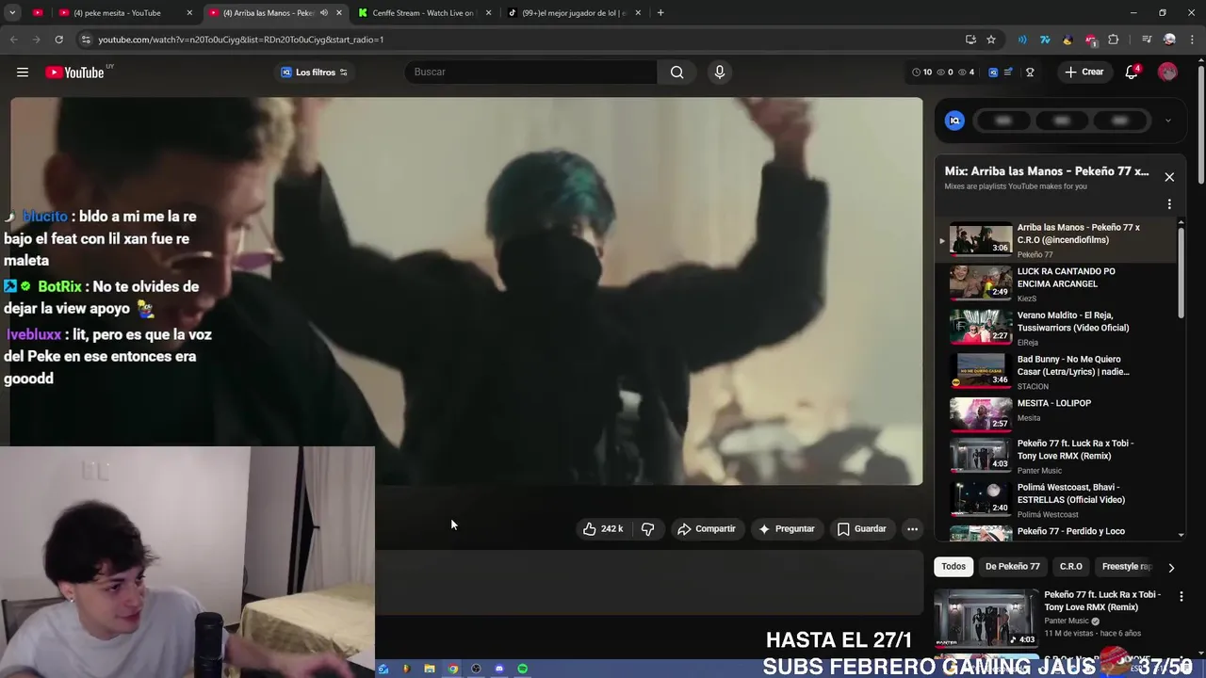Viewport: 1206px width, 678px height.
Task: Open the three-dot more actions under the video
Action: (912, 529)
